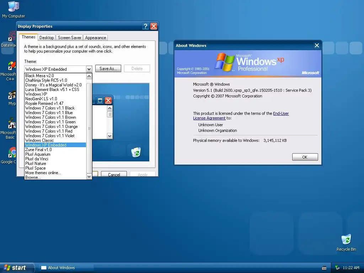Select Black Mesa v2.0 theme

point(55,76)
